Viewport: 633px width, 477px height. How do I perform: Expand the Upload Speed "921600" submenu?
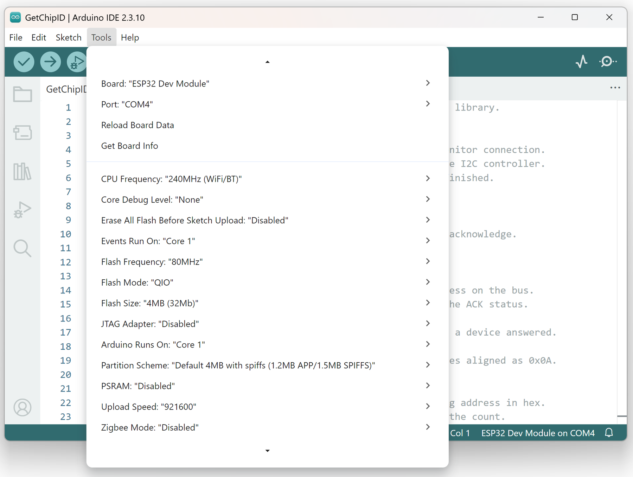click(267, 407)
